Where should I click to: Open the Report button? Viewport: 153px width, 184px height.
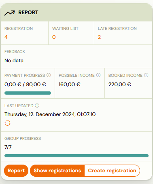16,171
